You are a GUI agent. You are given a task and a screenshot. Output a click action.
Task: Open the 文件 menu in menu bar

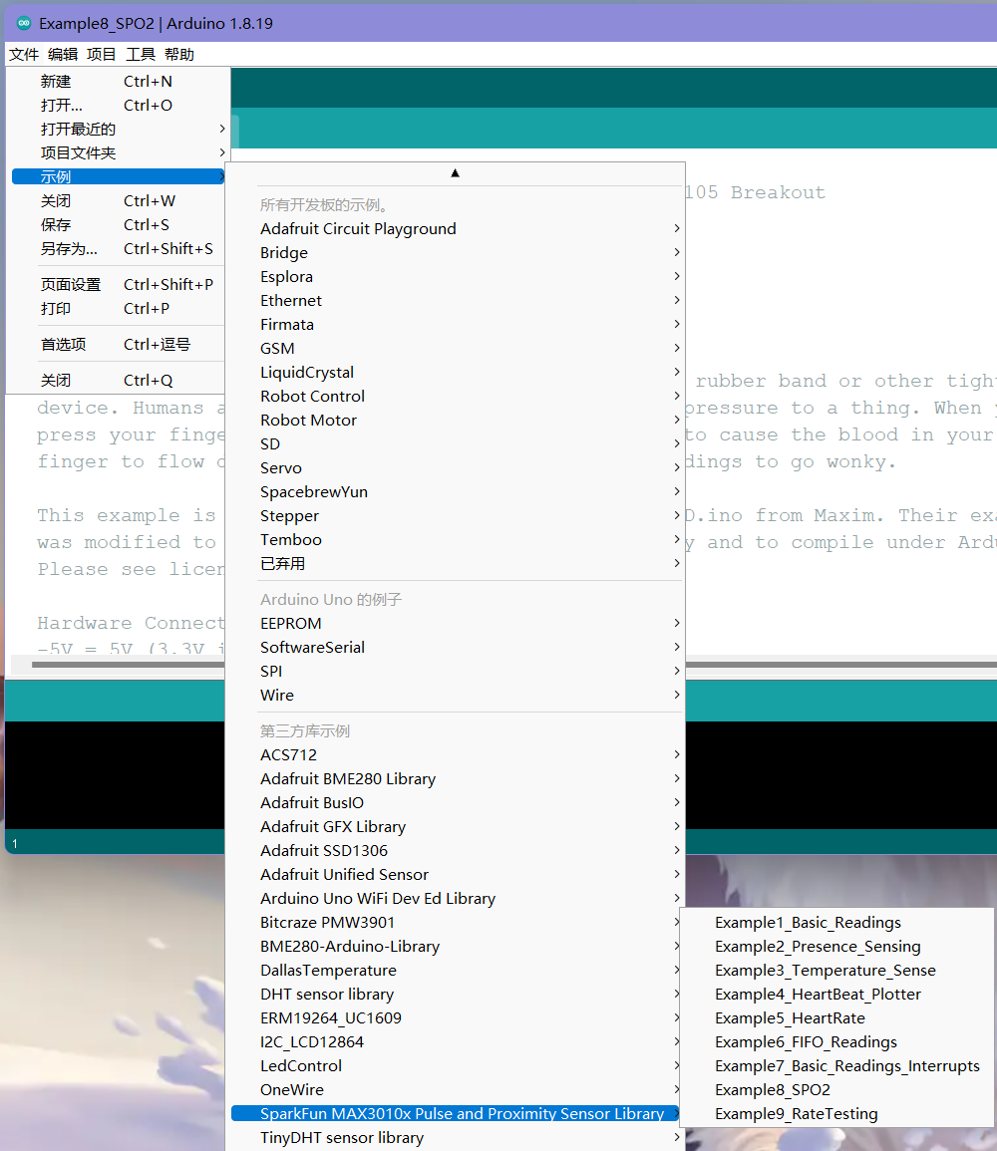(x=24, y=55)
